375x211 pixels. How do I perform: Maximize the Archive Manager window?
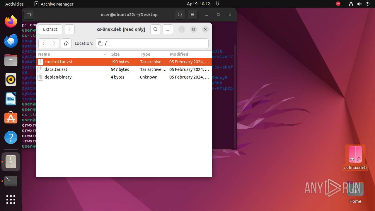(194, 29)
